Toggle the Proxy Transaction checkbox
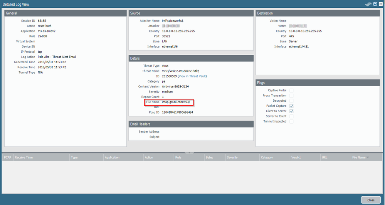Image resolution: width=385 pixels, height=205 pixels. (291, 96)
